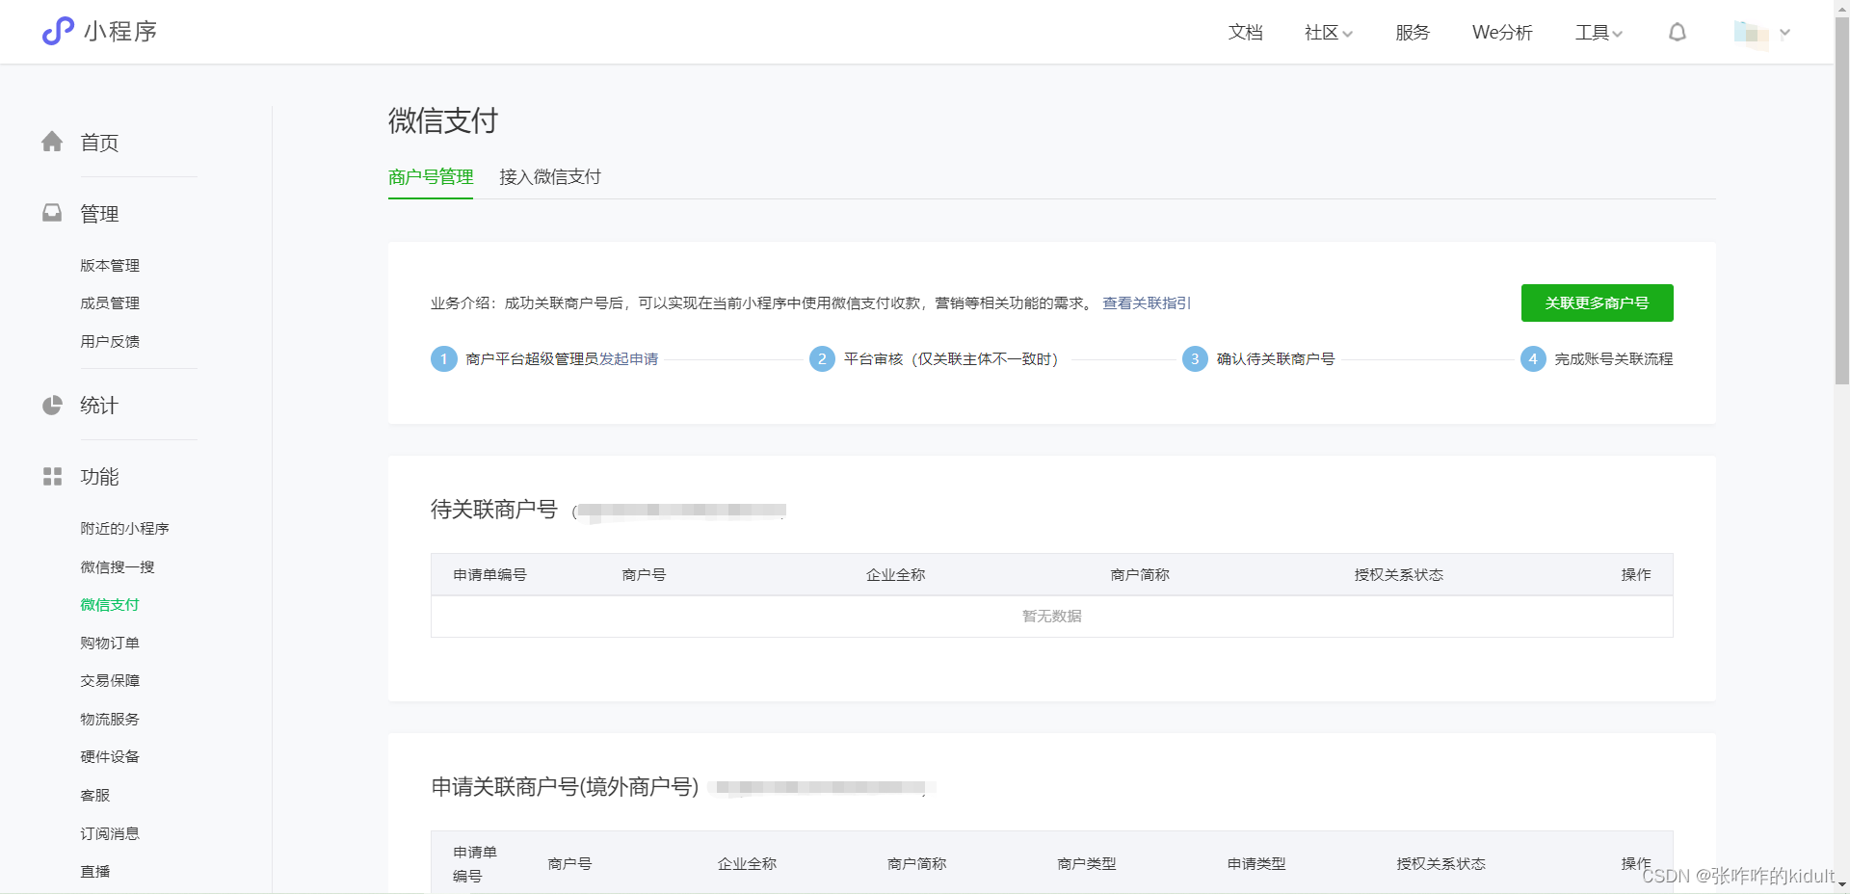The image size is (1850, 894).
Task: Open 文档 in top navigation
Action: pyautogui.click(x=1245, y=33)
